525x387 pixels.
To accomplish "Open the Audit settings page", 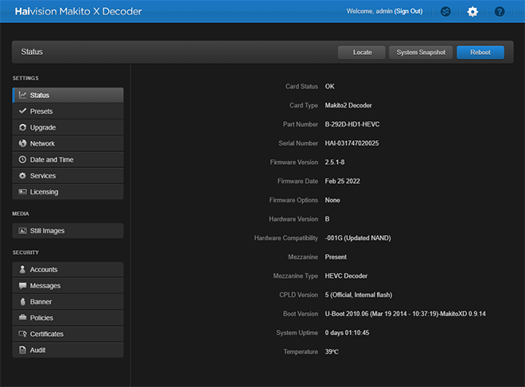I will point(38,350).
